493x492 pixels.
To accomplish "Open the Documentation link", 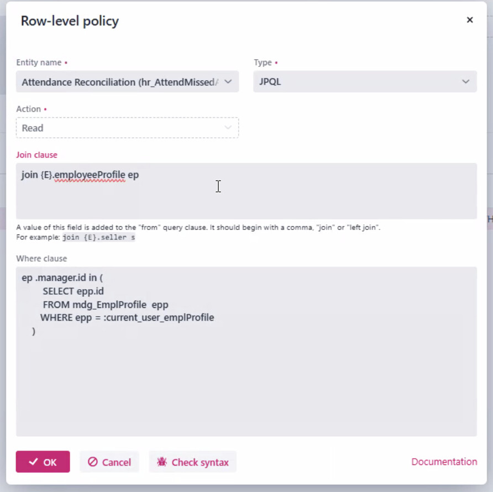I will [x=444, y=462].
